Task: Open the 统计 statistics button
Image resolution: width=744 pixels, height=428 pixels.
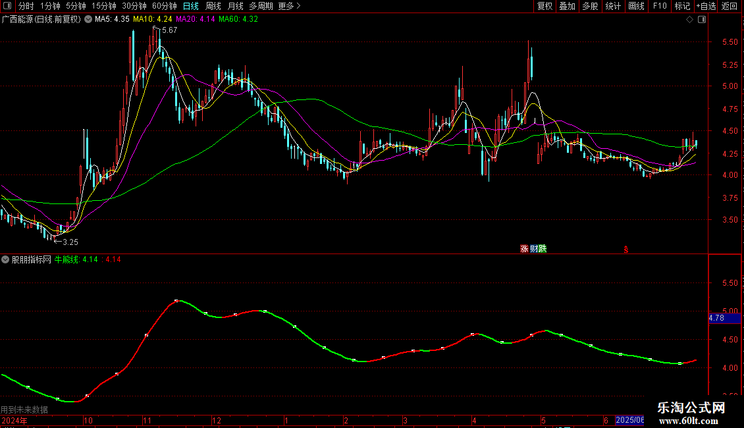Action: [613, 6]
